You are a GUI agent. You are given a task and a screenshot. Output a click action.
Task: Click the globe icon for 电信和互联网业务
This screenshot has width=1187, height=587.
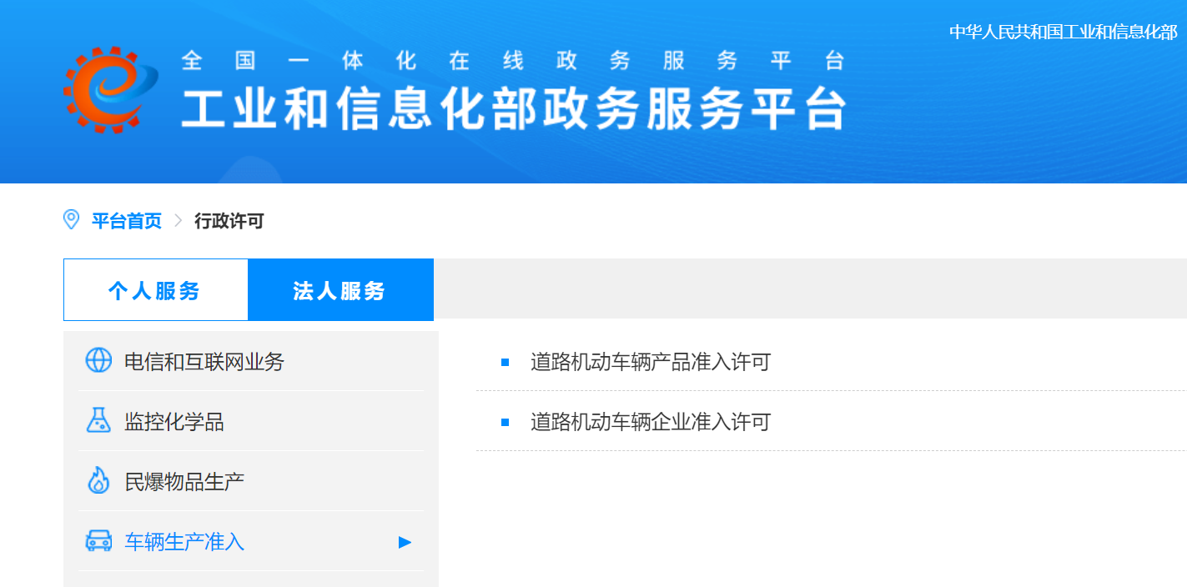click(x=98, y=361)
